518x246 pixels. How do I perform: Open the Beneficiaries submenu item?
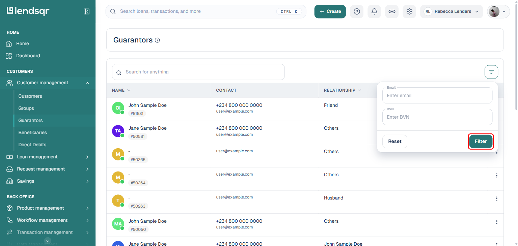click(33, 132)
